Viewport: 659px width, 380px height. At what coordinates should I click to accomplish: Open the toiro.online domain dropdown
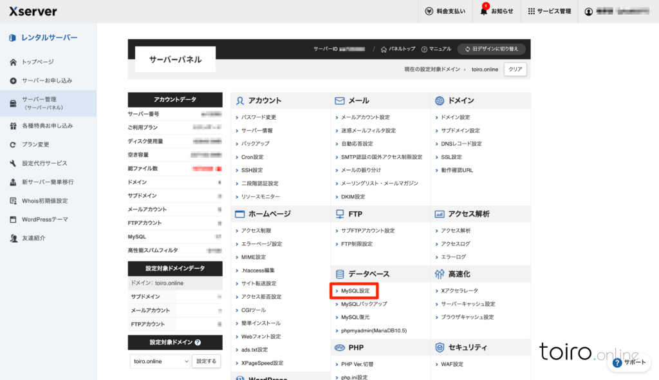160,361
